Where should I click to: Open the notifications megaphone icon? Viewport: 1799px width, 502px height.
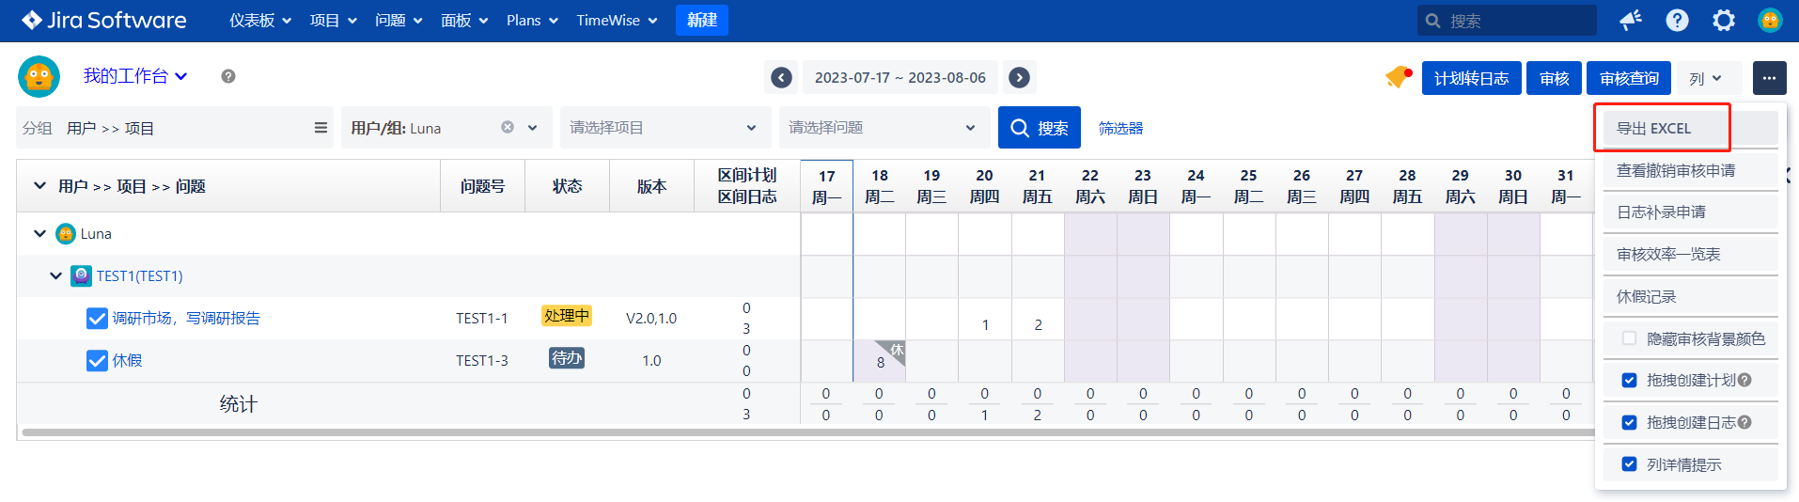coord(1631,21)
